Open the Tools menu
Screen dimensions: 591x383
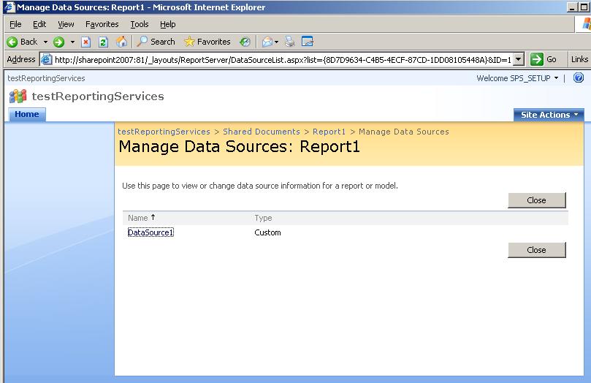coord(140,24)
